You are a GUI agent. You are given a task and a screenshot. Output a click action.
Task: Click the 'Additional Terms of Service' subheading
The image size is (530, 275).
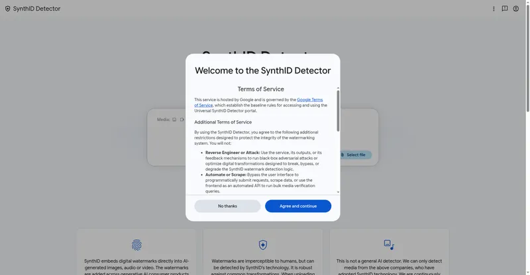coord(223,122)
